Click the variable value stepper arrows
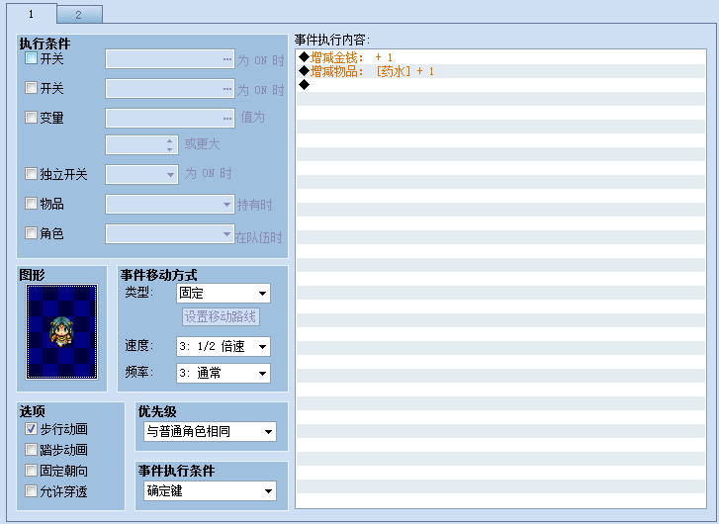Viewport: 719px width, 524px height. point(170,145)
